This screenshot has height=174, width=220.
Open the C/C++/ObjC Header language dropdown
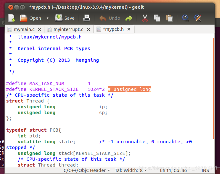coord(86,170)
